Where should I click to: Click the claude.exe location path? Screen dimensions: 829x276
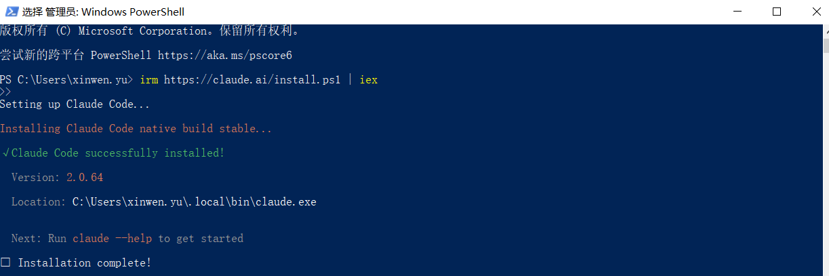195,202
